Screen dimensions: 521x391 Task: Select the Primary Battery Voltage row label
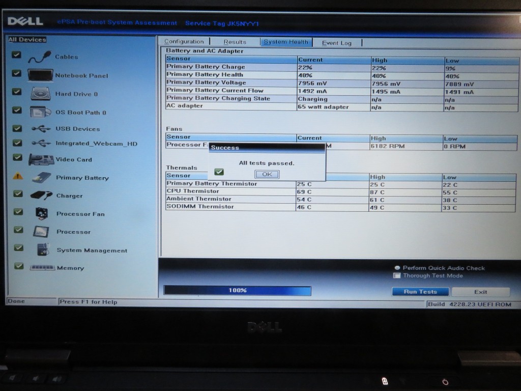click(207, 82)
